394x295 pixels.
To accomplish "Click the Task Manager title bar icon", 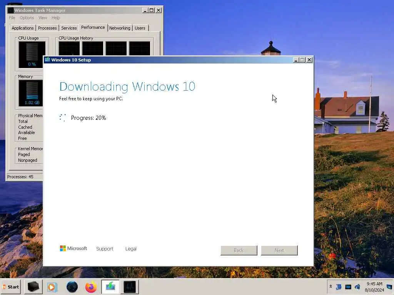I will click(10, 10).
